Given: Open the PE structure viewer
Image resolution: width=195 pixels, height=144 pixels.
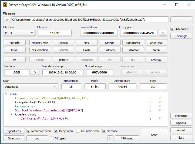Looking at the screenshot, I should click(15, 60).
